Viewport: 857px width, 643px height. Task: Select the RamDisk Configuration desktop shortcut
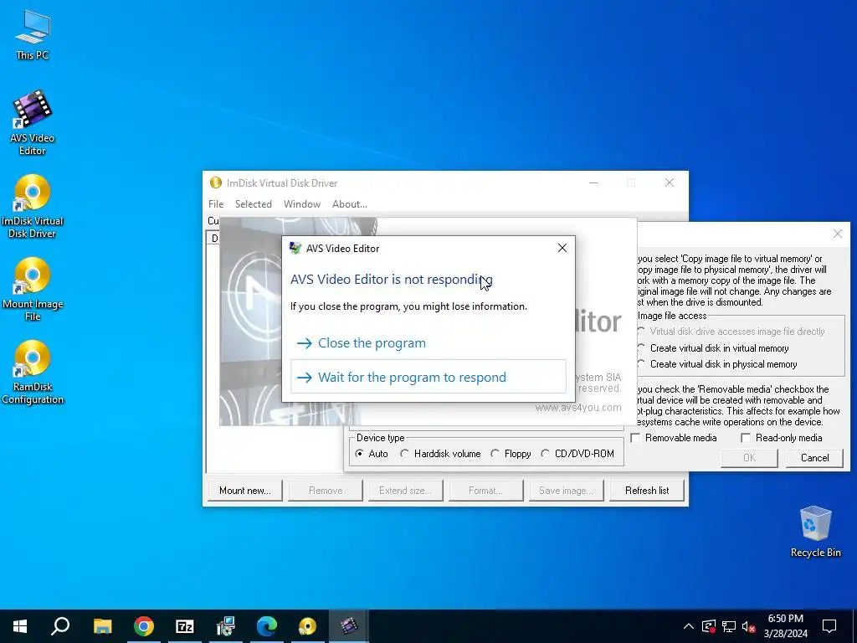click(33, 373)
